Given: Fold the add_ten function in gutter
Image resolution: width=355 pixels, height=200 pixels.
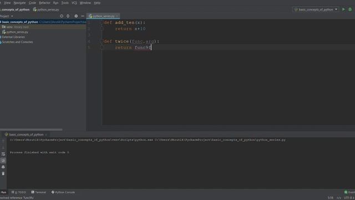Looking at the screenshot, I should pos(102,22).
